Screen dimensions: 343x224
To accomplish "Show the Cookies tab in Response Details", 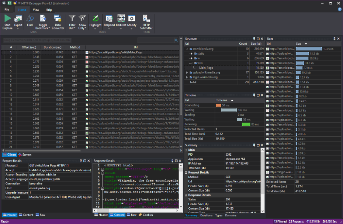I will pos(146,215).
